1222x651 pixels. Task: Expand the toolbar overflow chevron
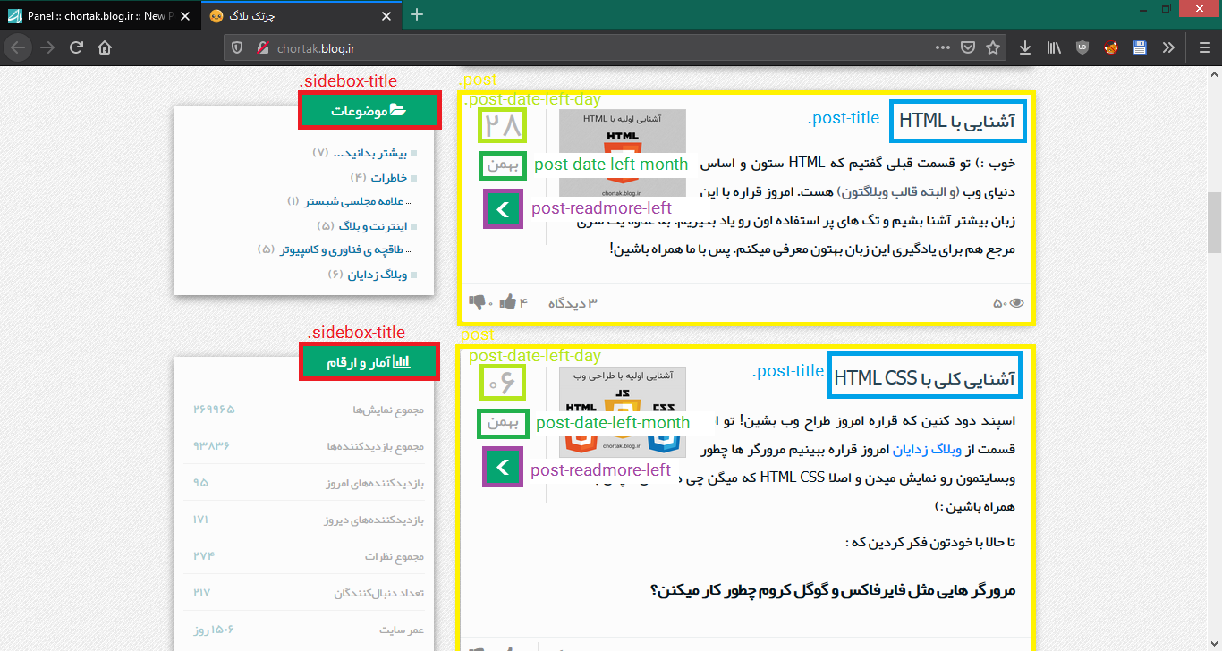click(1168, 47)
